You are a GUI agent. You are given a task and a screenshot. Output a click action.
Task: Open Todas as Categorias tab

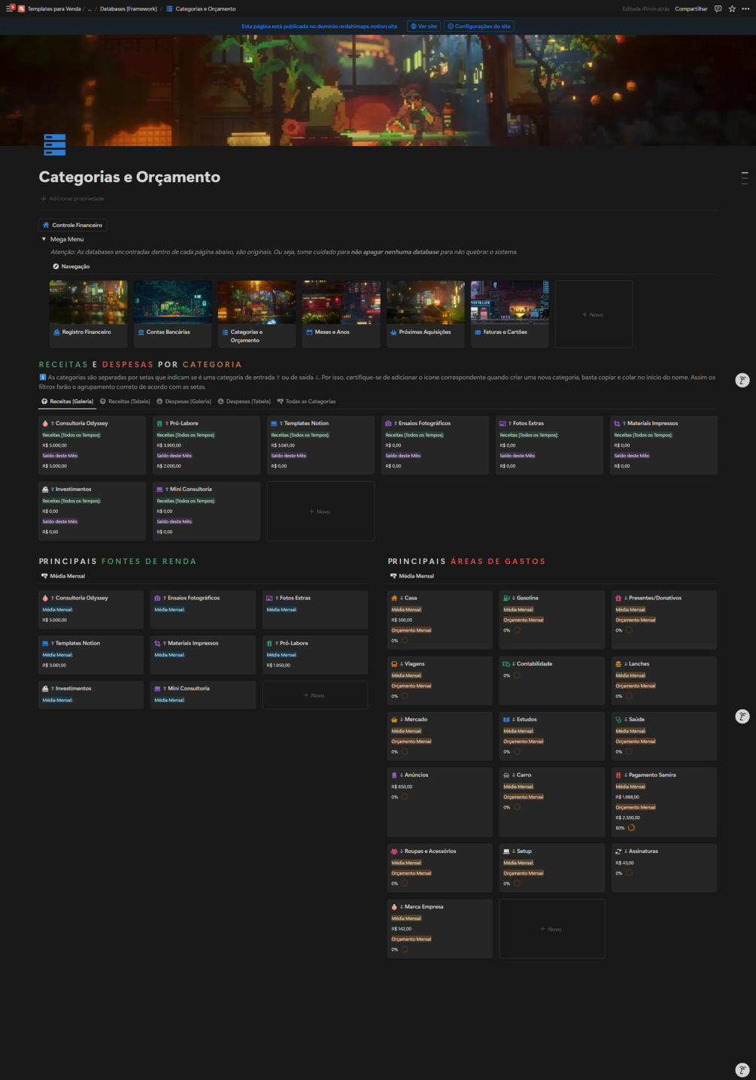click(x=306, y=402)
